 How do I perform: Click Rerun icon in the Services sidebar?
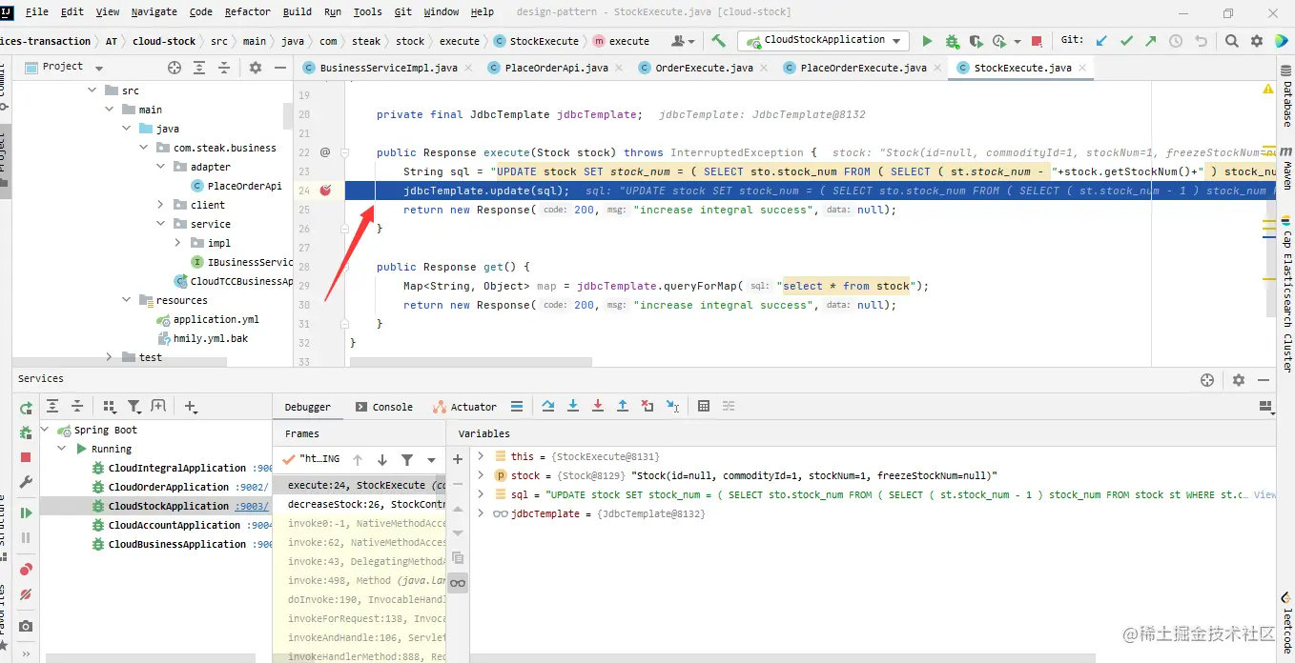pyautogui.click(x=26, y=408)
